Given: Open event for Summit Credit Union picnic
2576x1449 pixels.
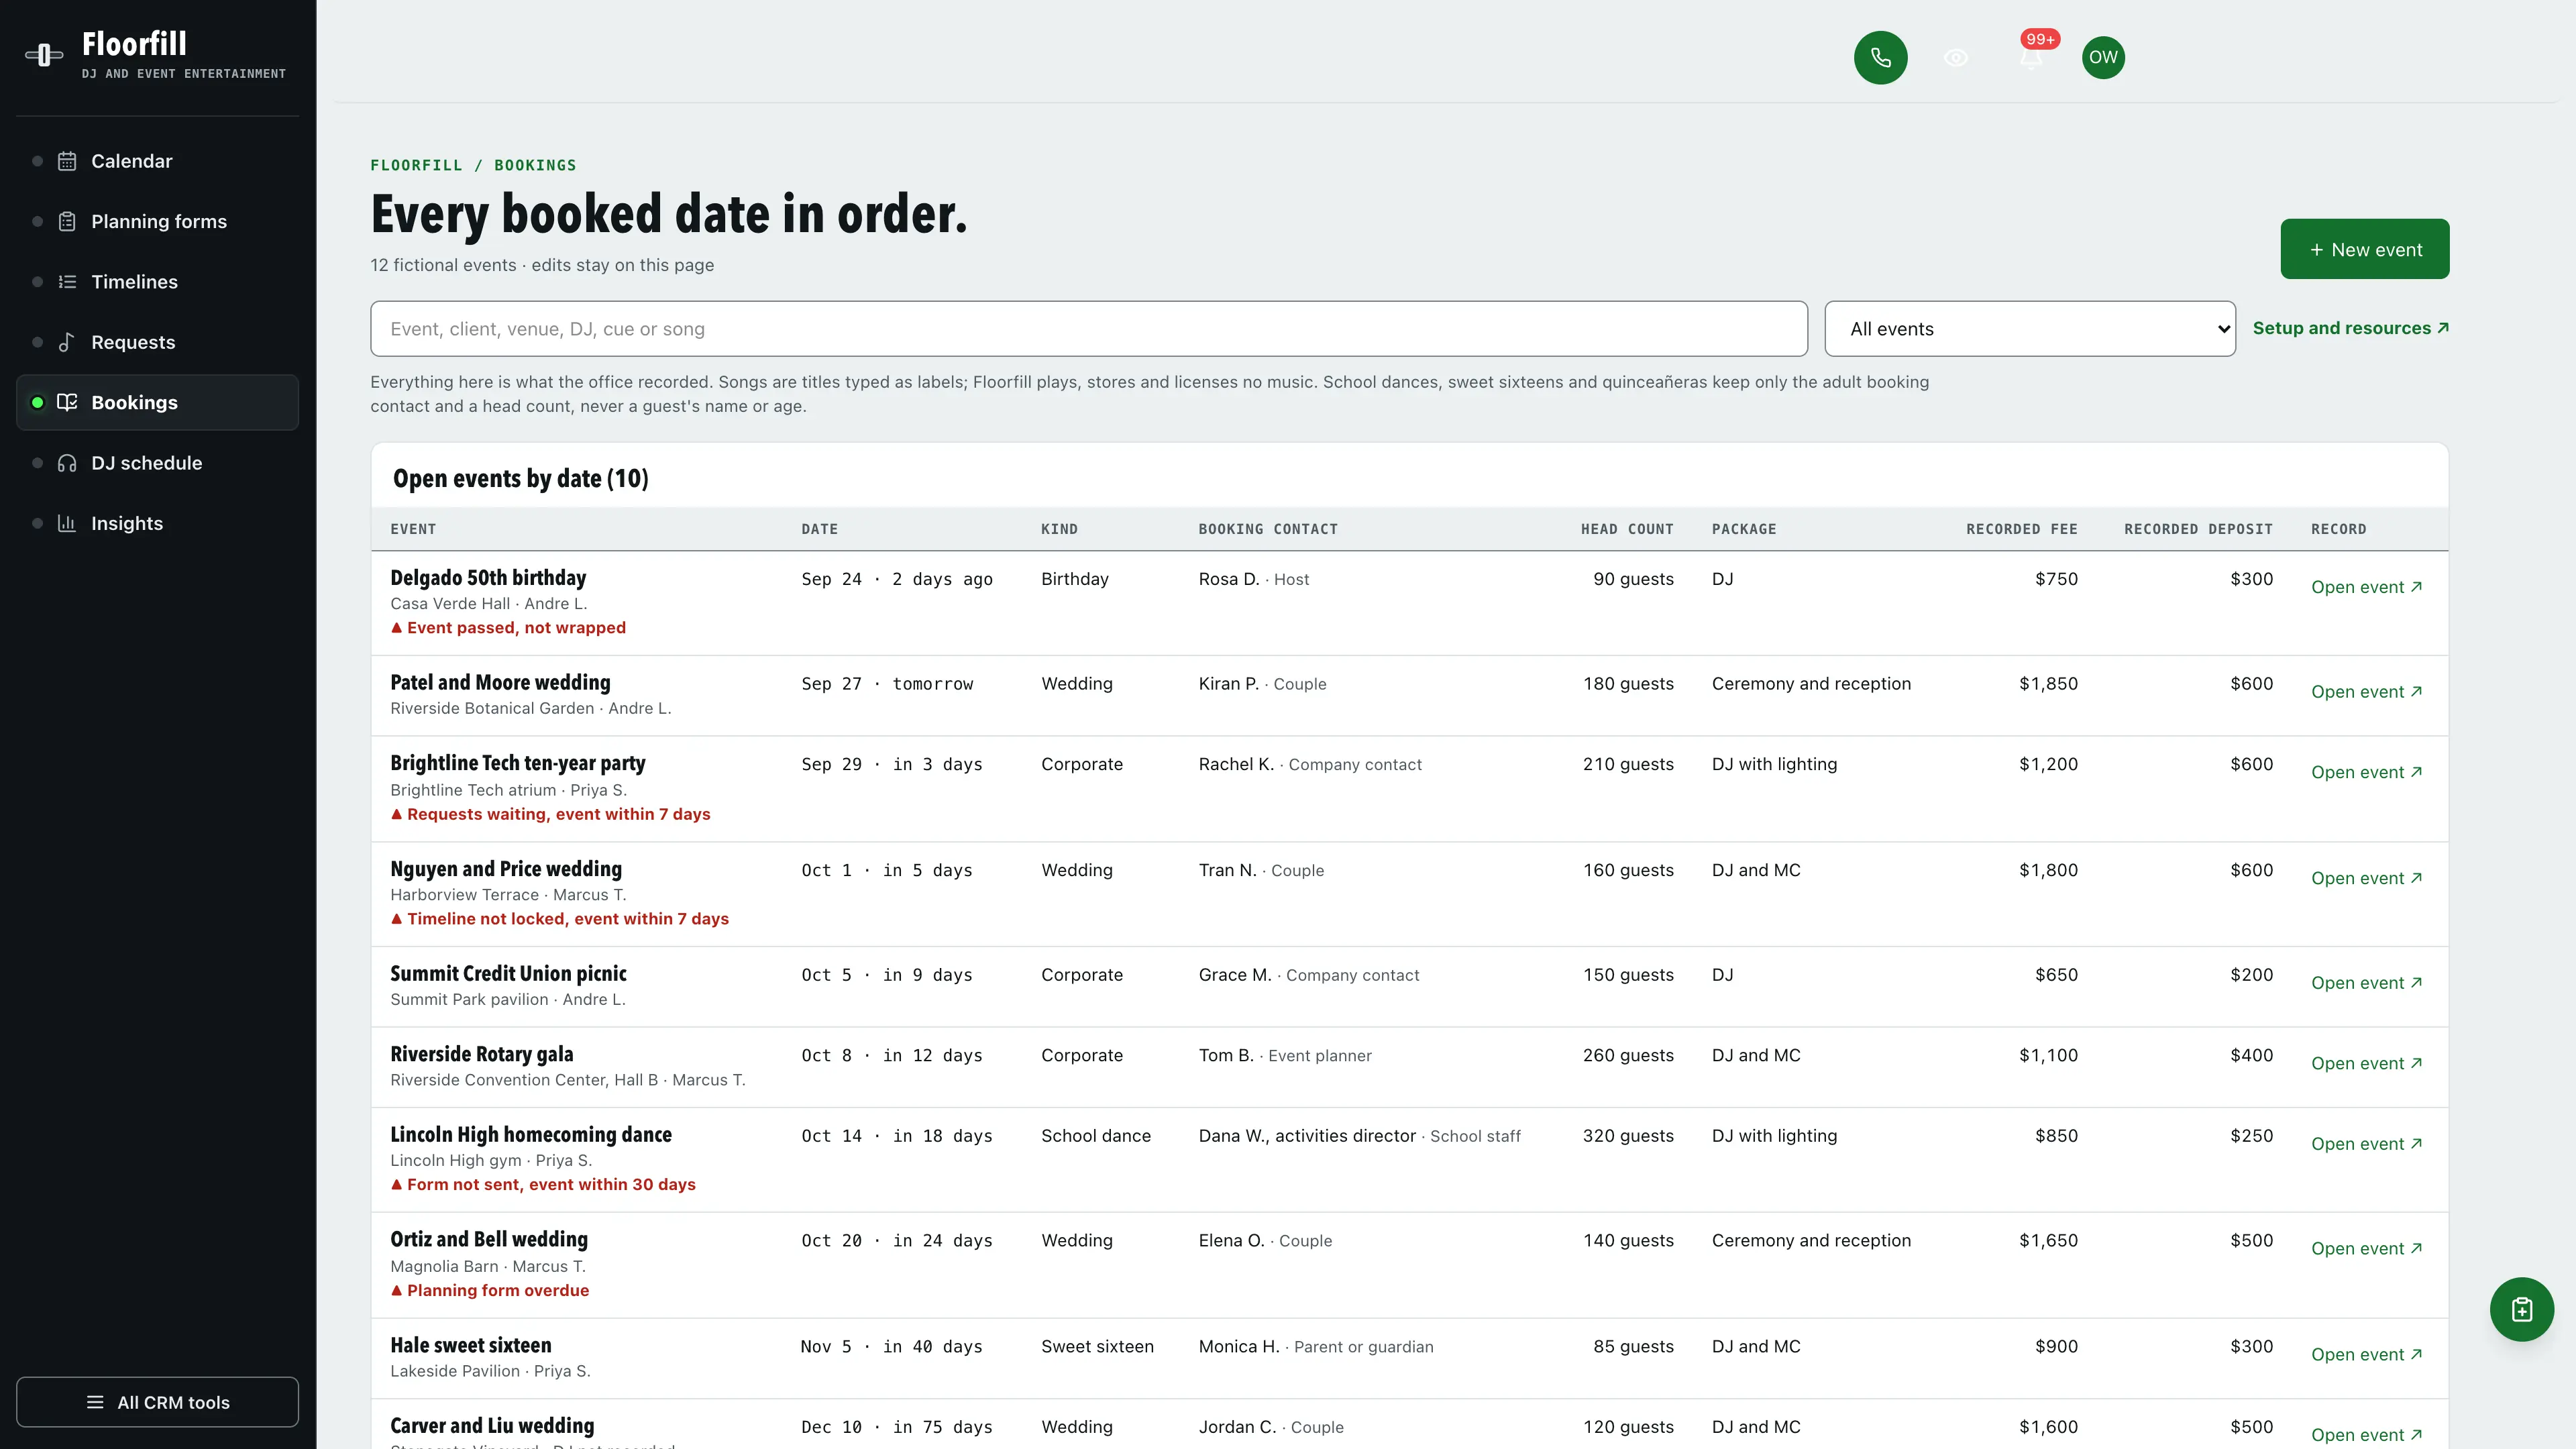Looking at the screenshot, I should pyautogui.click(x=2366, y=983).
